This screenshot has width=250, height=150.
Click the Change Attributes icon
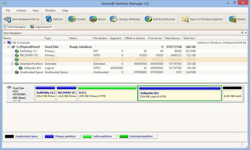[113, 19]
